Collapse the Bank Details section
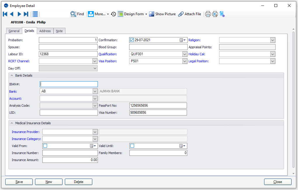 coord(12,75)
